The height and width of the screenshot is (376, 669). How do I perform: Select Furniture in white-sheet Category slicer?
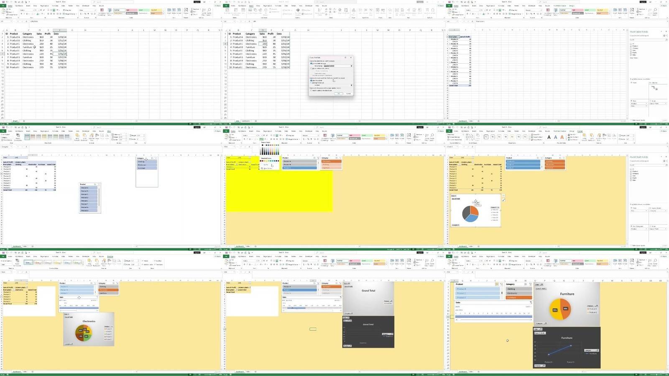point(147,168)
